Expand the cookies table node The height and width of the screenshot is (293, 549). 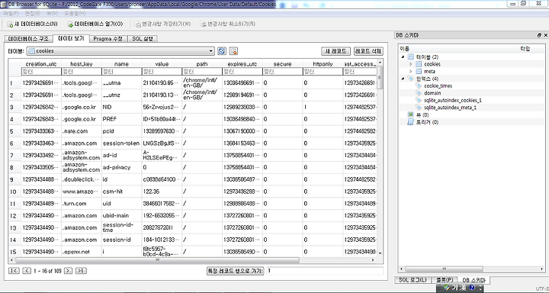coord(411,64)
